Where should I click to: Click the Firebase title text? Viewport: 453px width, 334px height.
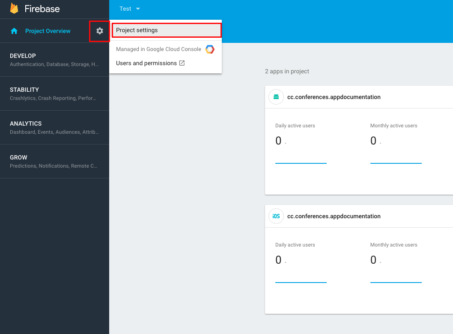(42, 9)
